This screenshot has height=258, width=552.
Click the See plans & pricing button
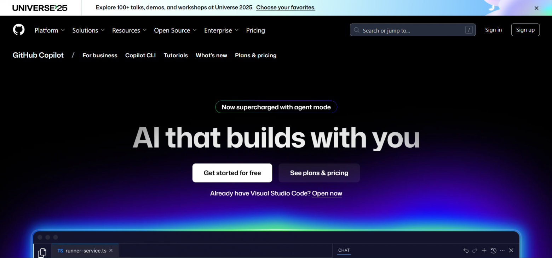click(319, 173)
